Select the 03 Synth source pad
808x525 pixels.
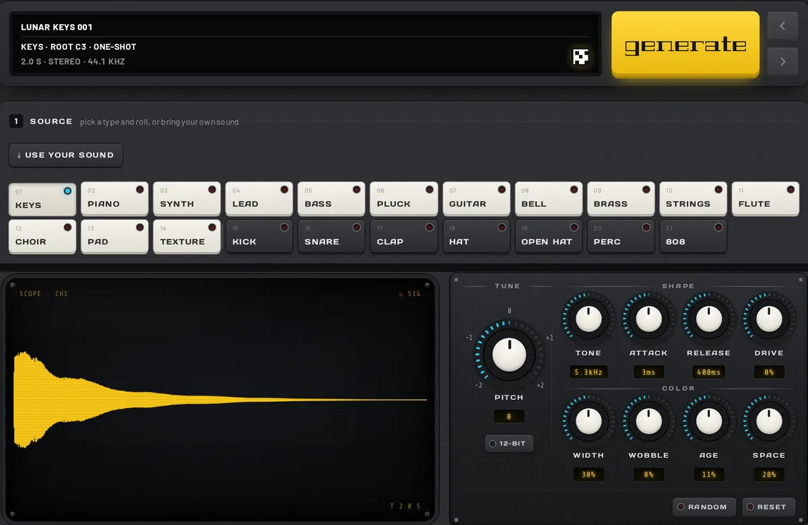pyautogui.click(x=187, y=199)
